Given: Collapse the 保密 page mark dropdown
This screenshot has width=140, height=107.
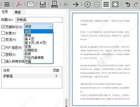Looking at the screenshot, I should (x=39, y=27).
